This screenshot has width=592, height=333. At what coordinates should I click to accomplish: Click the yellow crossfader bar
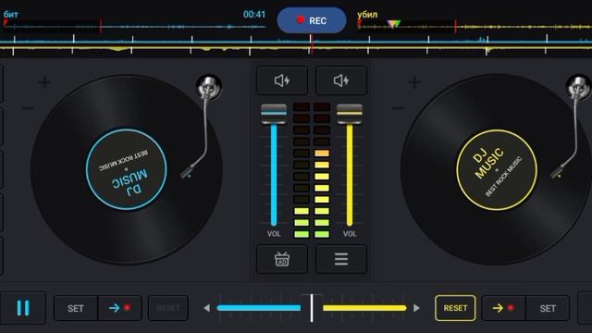(x=364, y=308)
